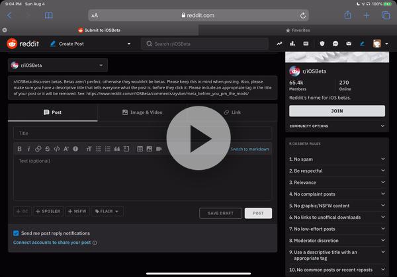Image resolution: width=397 pixels, height=277 pixels.
Task: Switch to the Favorites tab
Action: (x=298, y=30)
